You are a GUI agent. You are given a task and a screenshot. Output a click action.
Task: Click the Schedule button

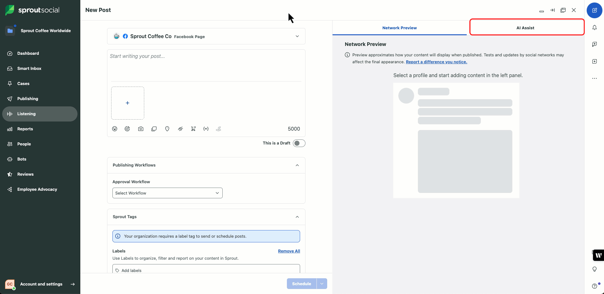301,284
